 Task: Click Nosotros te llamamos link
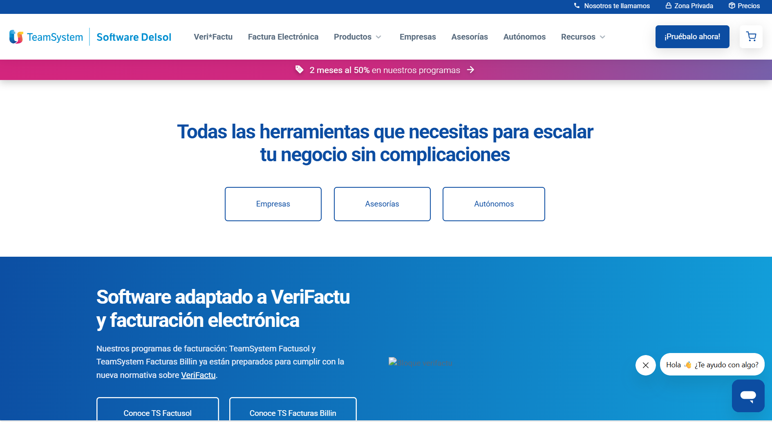pos(617,6)
